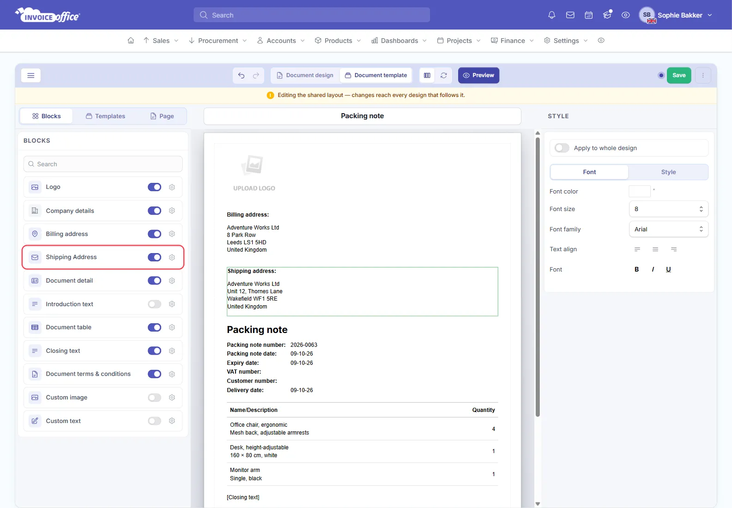
Task: Apply bold font style
Action: point(637,269)
